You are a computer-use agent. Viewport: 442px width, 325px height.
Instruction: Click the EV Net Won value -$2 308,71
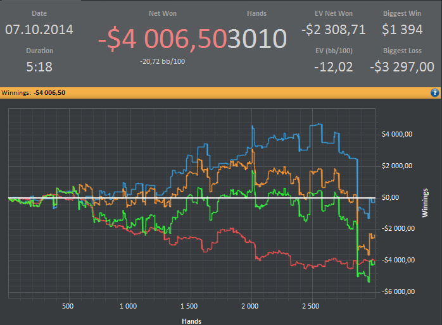pyautogui.click(x=334, y=30)
